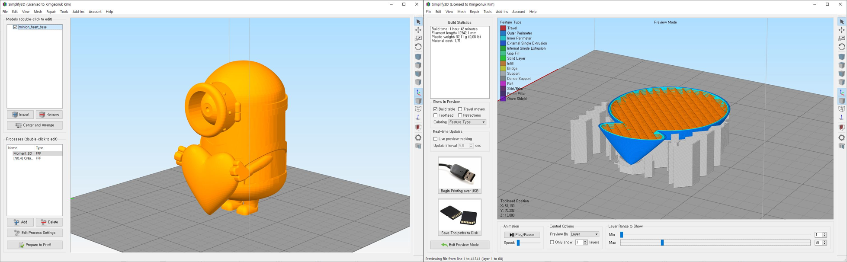The width and height of the screenshot is (847, 262).
Task: Click the Max layer range slider handle
Action: point(662,243)
